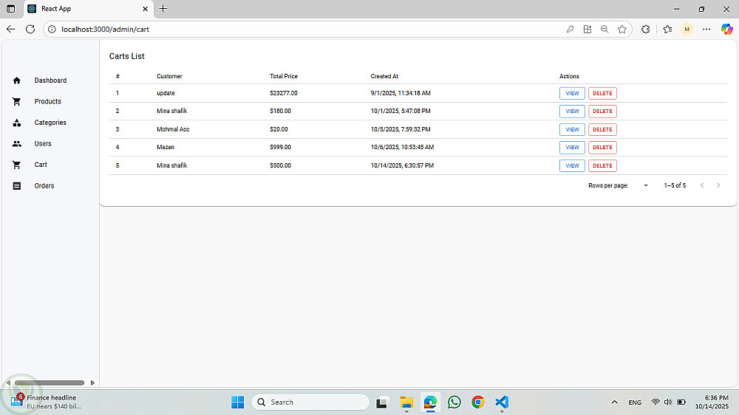View Mina shafik's $180.00 cart
This screenshot has width=739, height=415.
coord(572,112)
